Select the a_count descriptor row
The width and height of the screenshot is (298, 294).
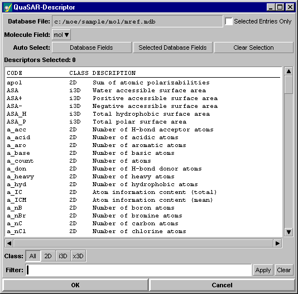143,161
